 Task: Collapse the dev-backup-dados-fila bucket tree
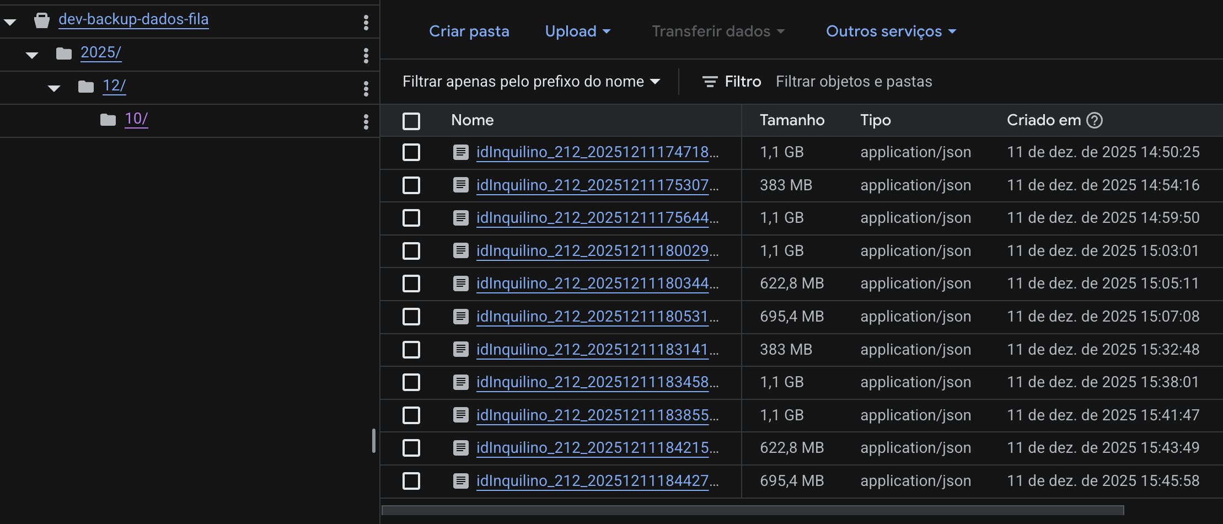click(10, 23)
